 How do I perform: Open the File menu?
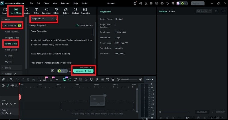pyautogui.click(x=31, y=3)
